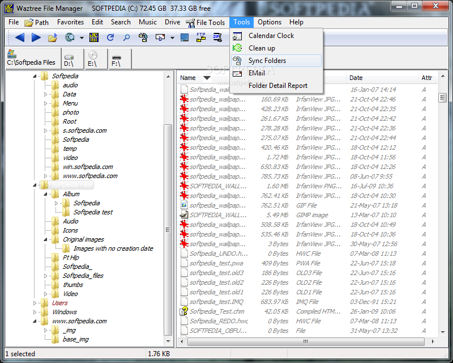This screenshot has width=453, height=363.
Task: Click the folder icon beside Path menu
Action: (x=29, y=23)
